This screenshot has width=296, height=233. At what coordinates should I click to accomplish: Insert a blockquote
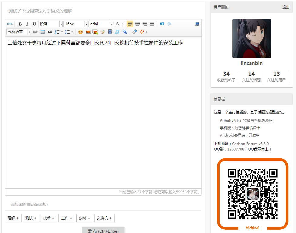point(50,32)
